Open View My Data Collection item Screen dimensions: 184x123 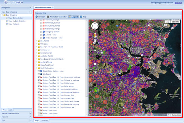tap(17, 21)
